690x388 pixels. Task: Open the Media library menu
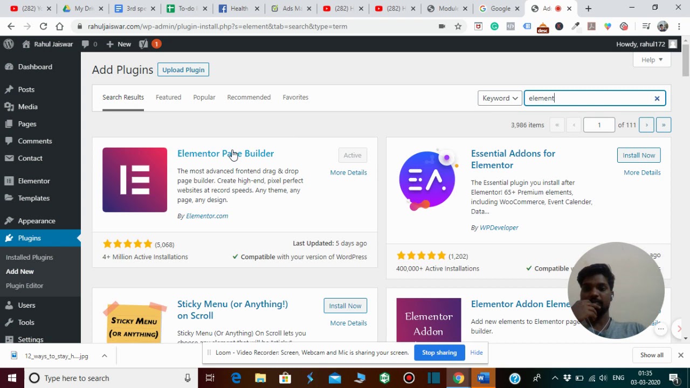(x=27, y=107)
